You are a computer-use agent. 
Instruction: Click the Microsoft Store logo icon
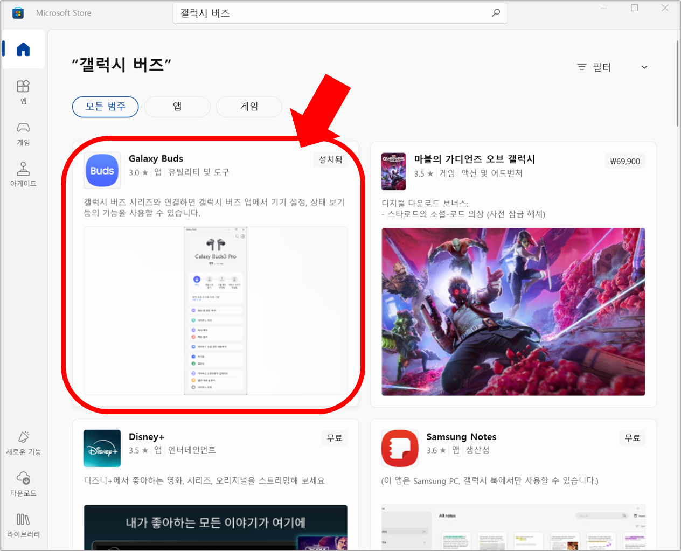(x=18, y=13)
